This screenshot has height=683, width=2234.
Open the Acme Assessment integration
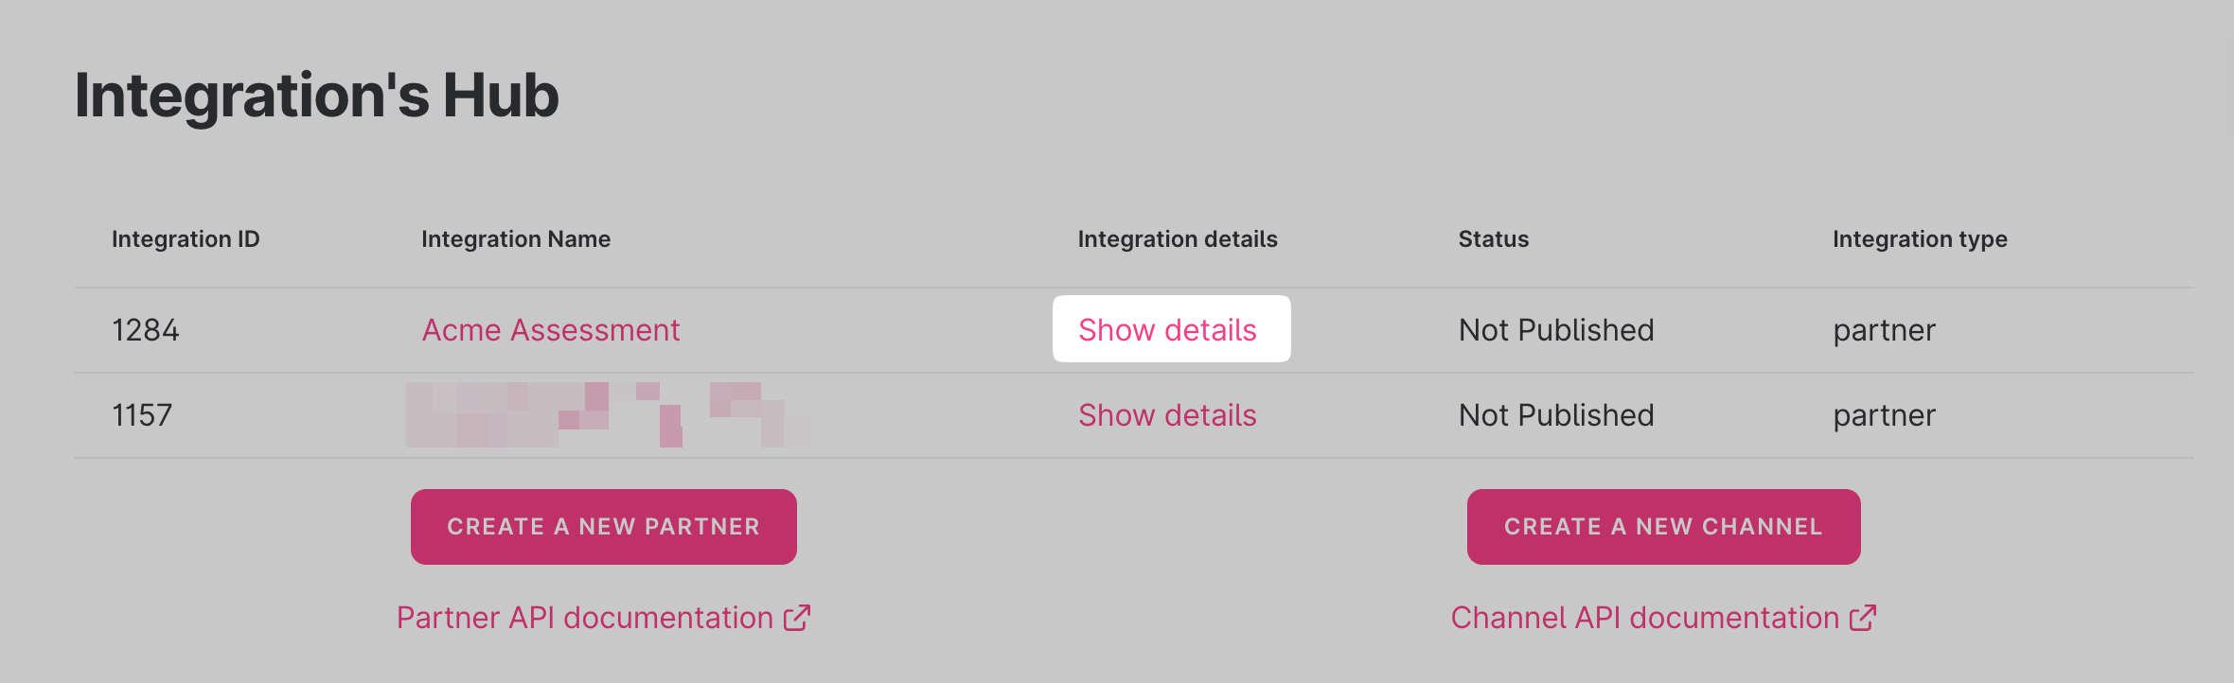pyautogui.click(x=550, y=330)
